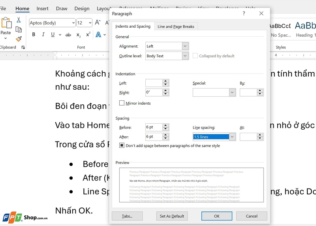Toggle Underline formatting
This screenshot has width=316, height=226.
[53, 34]
